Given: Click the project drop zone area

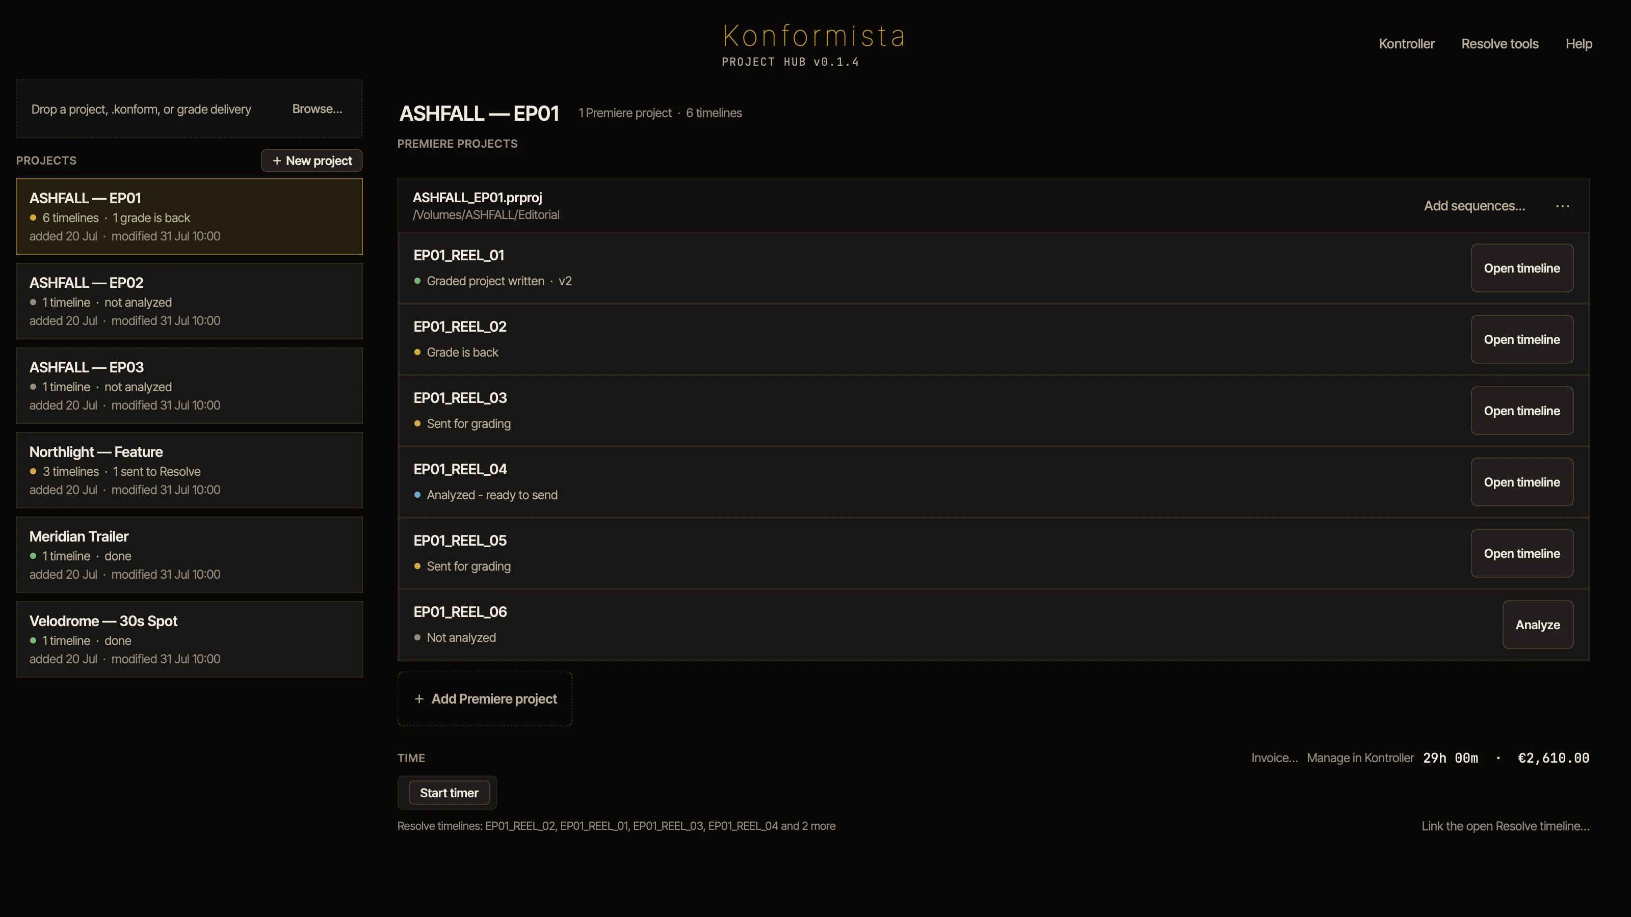Looking at the screenshot, I should (x=189, y=109).
